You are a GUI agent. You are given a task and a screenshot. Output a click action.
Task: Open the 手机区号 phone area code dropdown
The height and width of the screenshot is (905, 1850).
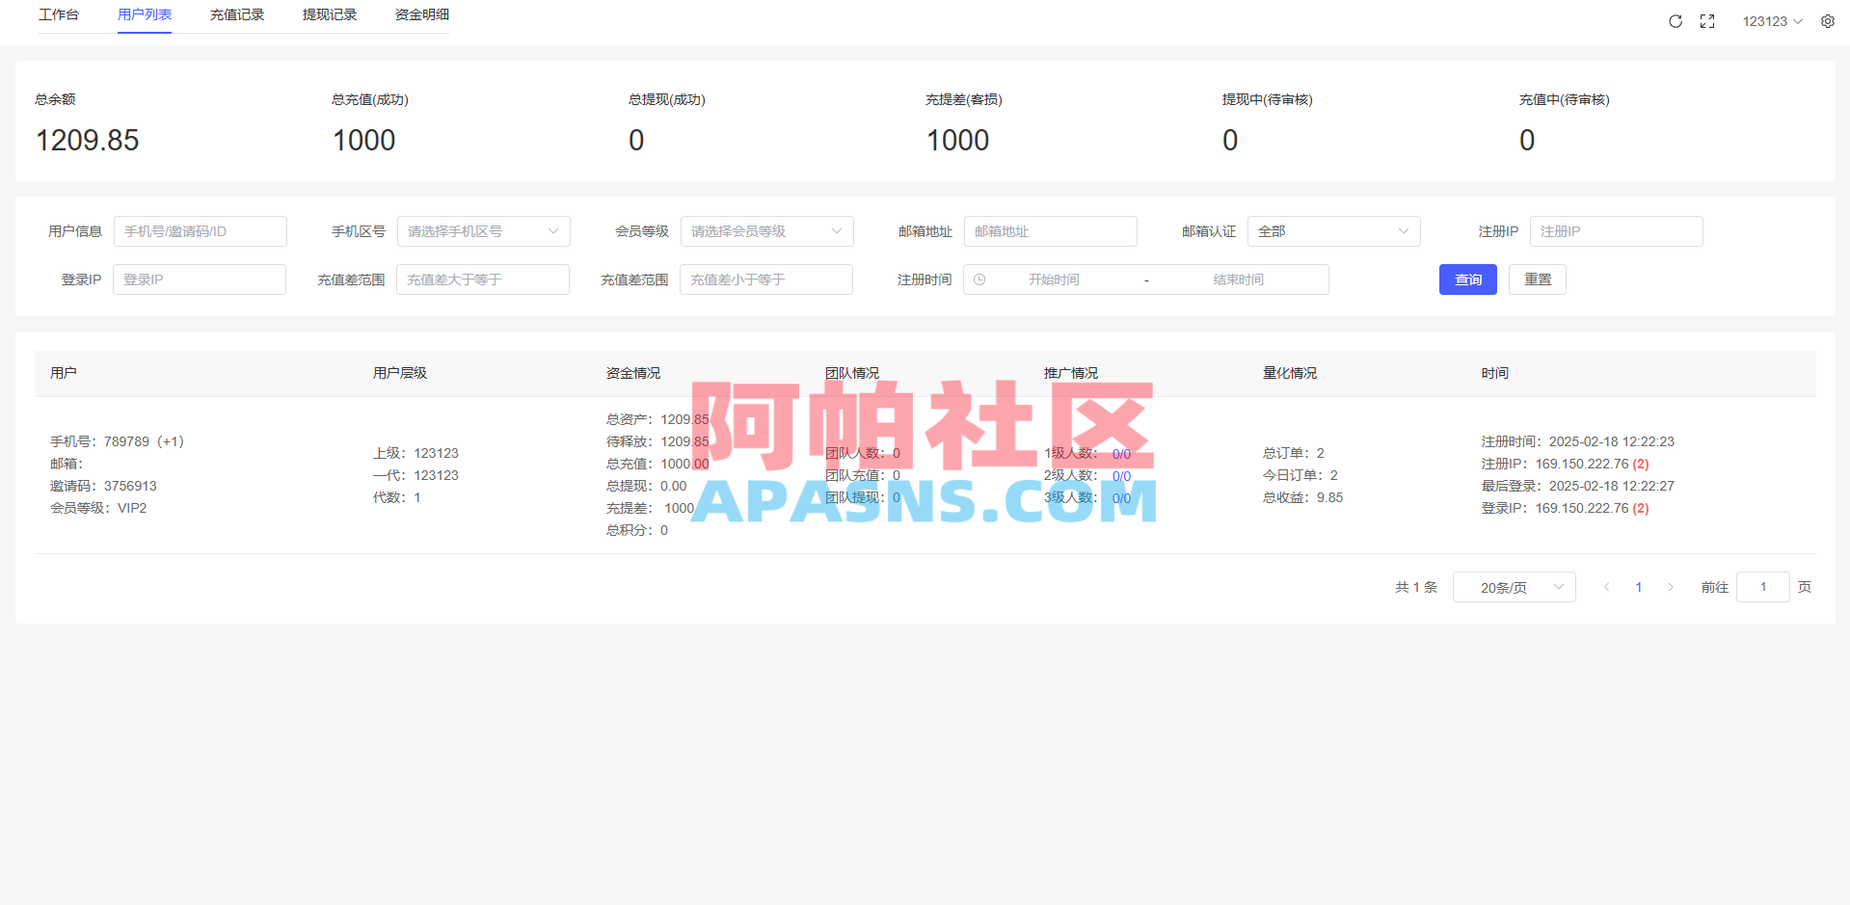[x=483, y=231]
